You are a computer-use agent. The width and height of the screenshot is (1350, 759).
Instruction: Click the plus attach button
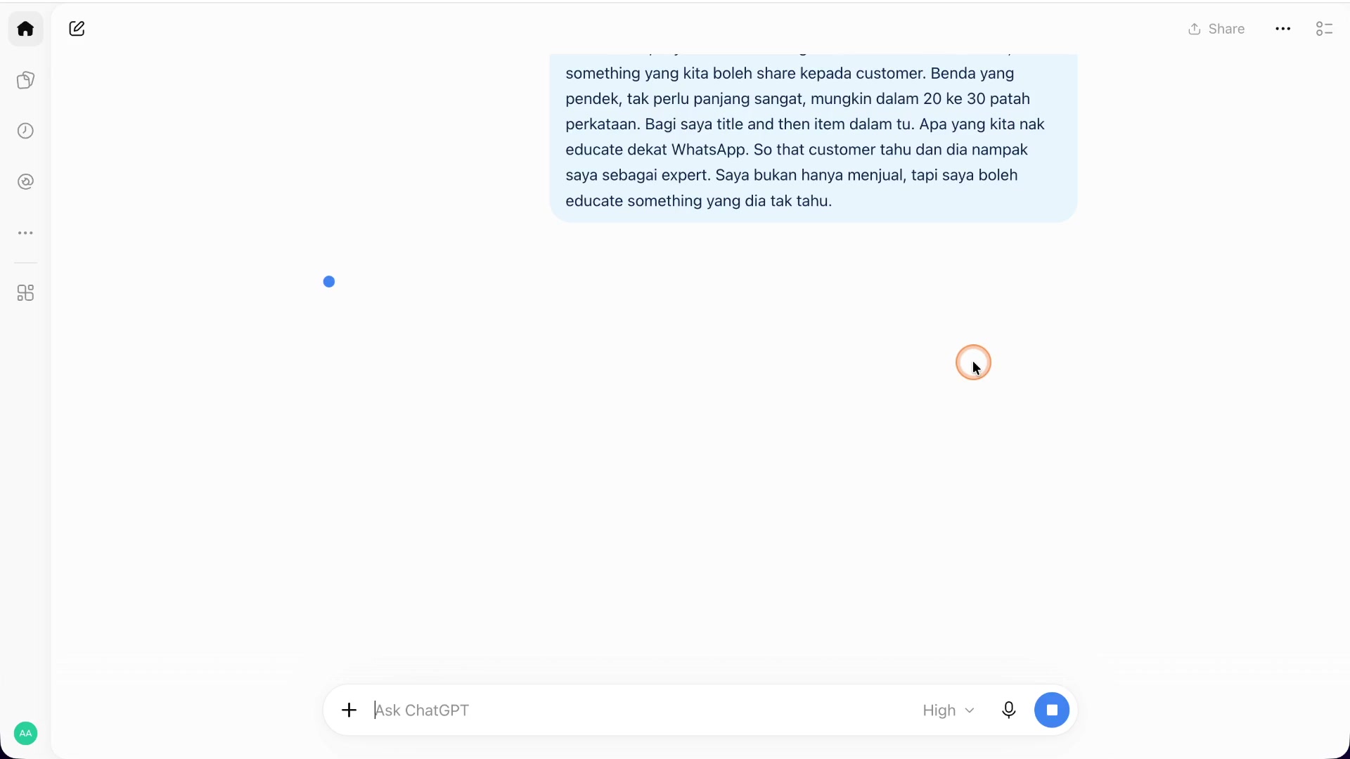[349, 711]
